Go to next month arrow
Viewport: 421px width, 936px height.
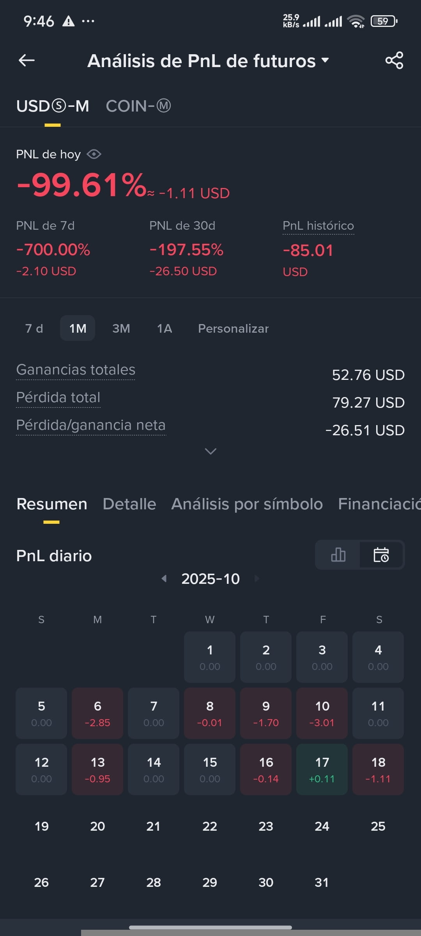tap(256, 578)
